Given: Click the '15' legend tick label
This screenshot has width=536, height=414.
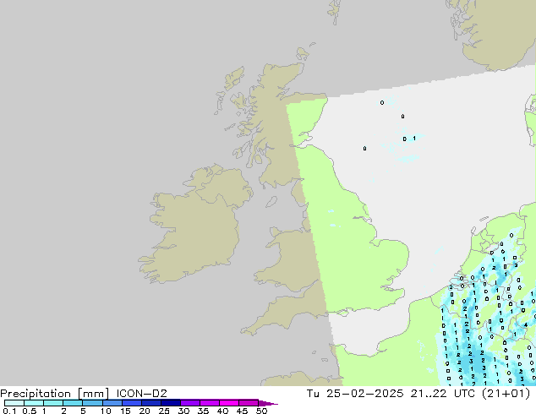Looking at the screenshot, I should point(125,411).
